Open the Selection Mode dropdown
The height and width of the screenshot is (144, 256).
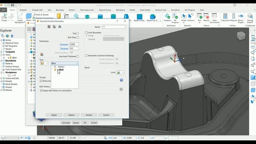click(x=184, y=23)
